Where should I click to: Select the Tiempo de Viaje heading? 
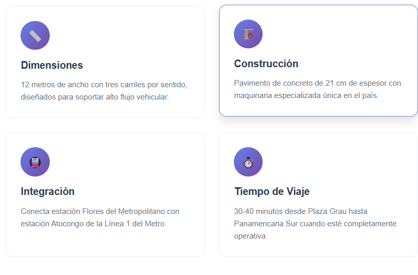[272, 191]
